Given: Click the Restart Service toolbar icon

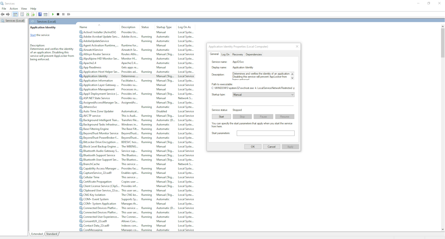Looking at the screenshot, I should 69,14.
